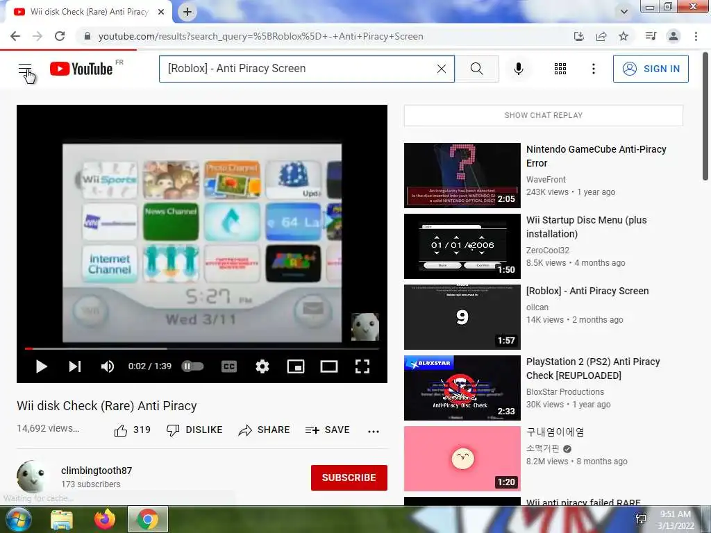
Task: Open File Explorer from the taskbar
Action: click(x=62, y=519)
